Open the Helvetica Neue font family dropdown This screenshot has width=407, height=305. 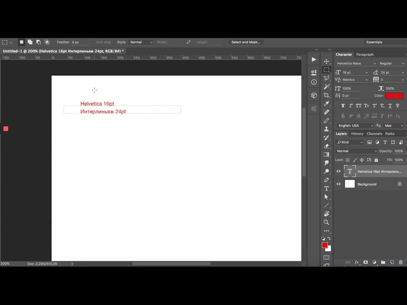(x=356, y=63)
